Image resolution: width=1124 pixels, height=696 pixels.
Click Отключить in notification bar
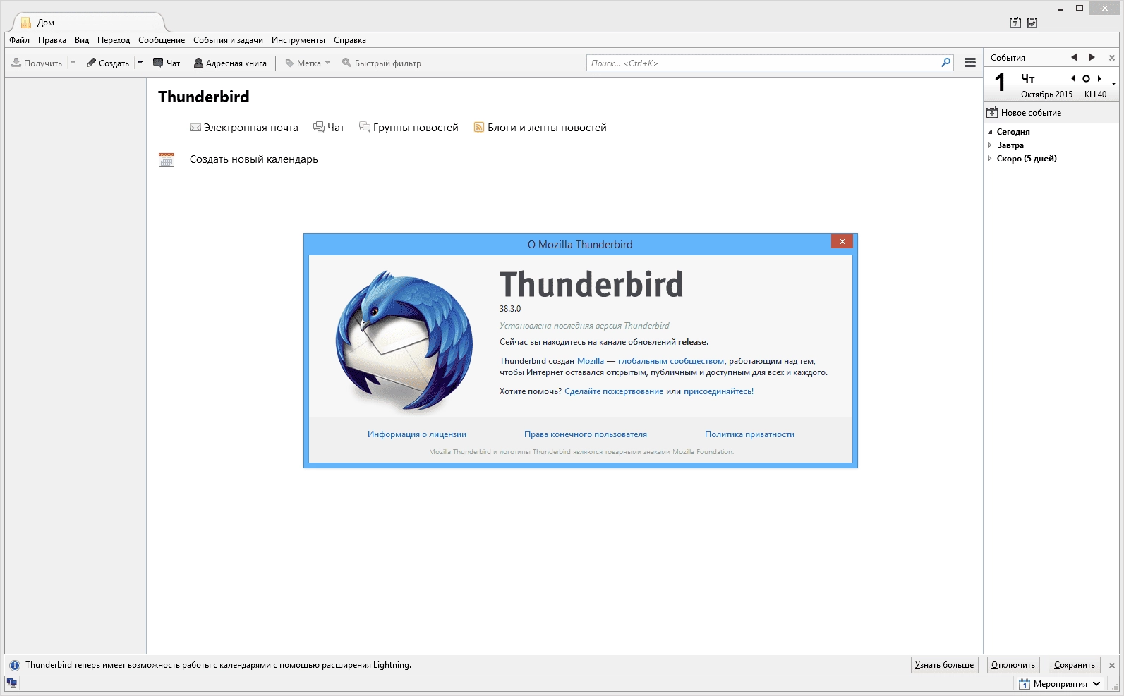[1013, 665]
